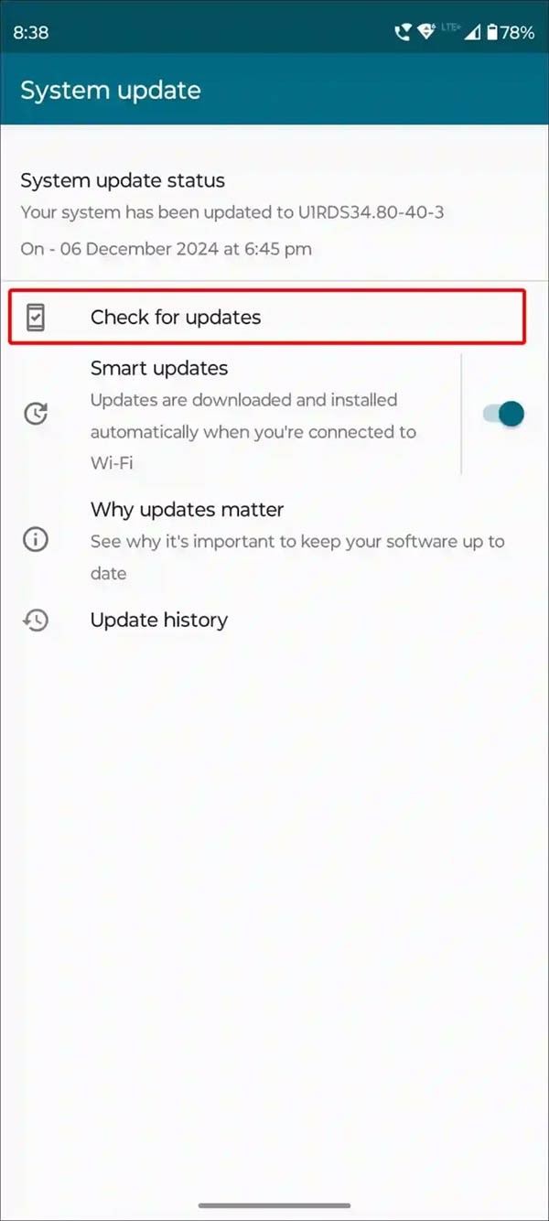549x1221 pixels.
Task: Tap the history clock icon beside Update history
Action: (x=35, y=621)
